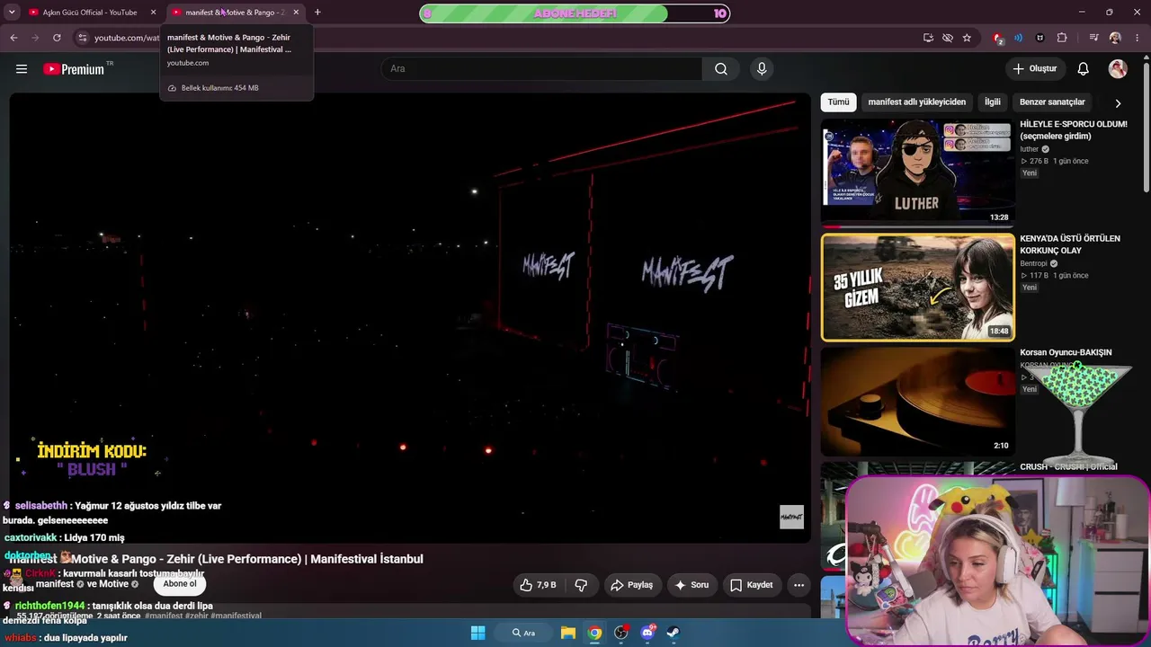Start voice search with the microphone
The width and height of the screenshot is (1151, 647).
pyautogui.click(x=762, y=69)
